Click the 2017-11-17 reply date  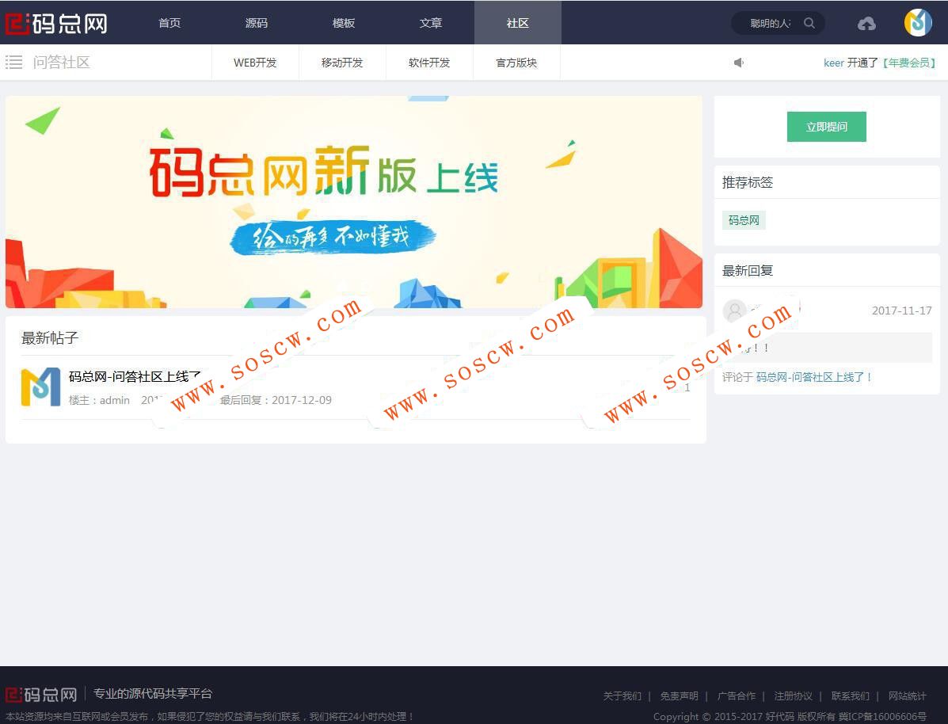901,311
